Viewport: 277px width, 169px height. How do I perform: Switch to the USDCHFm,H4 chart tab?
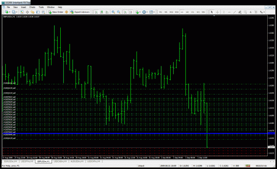94,161
